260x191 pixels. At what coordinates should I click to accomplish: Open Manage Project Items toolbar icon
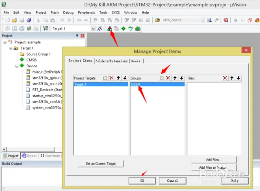109,28
